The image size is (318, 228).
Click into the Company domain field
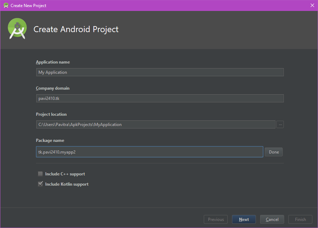coord(160,98)
